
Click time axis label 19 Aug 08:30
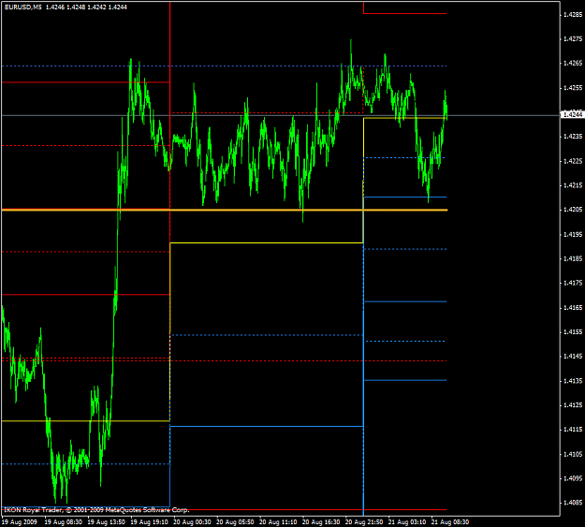64,521
